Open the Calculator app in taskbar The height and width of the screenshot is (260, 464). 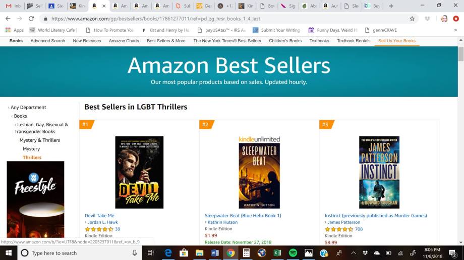pos(246,253)
